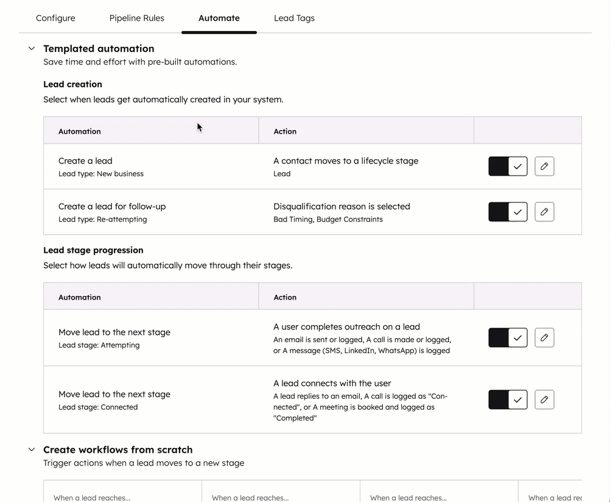Toggle the Attempting stage progression automation
This screenshot has height=502, width=610.
pos(508,337)
